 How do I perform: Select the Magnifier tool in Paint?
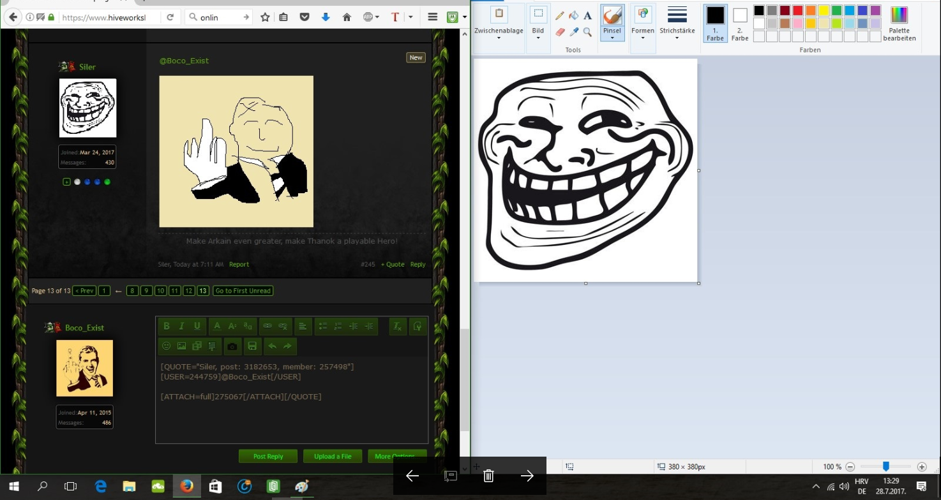587,32
